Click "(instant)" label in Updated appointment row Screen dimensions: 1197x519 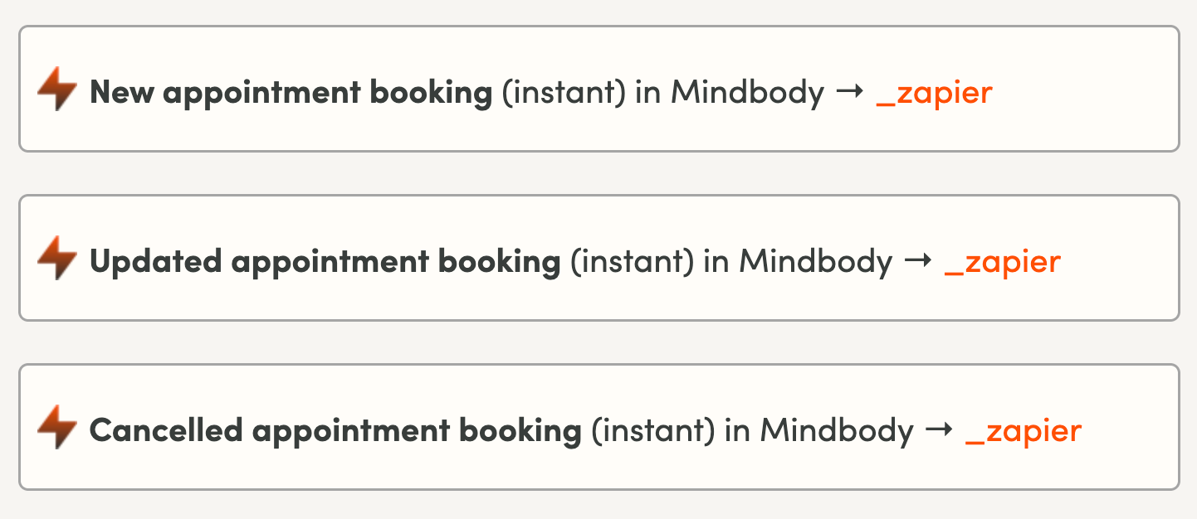632,261
